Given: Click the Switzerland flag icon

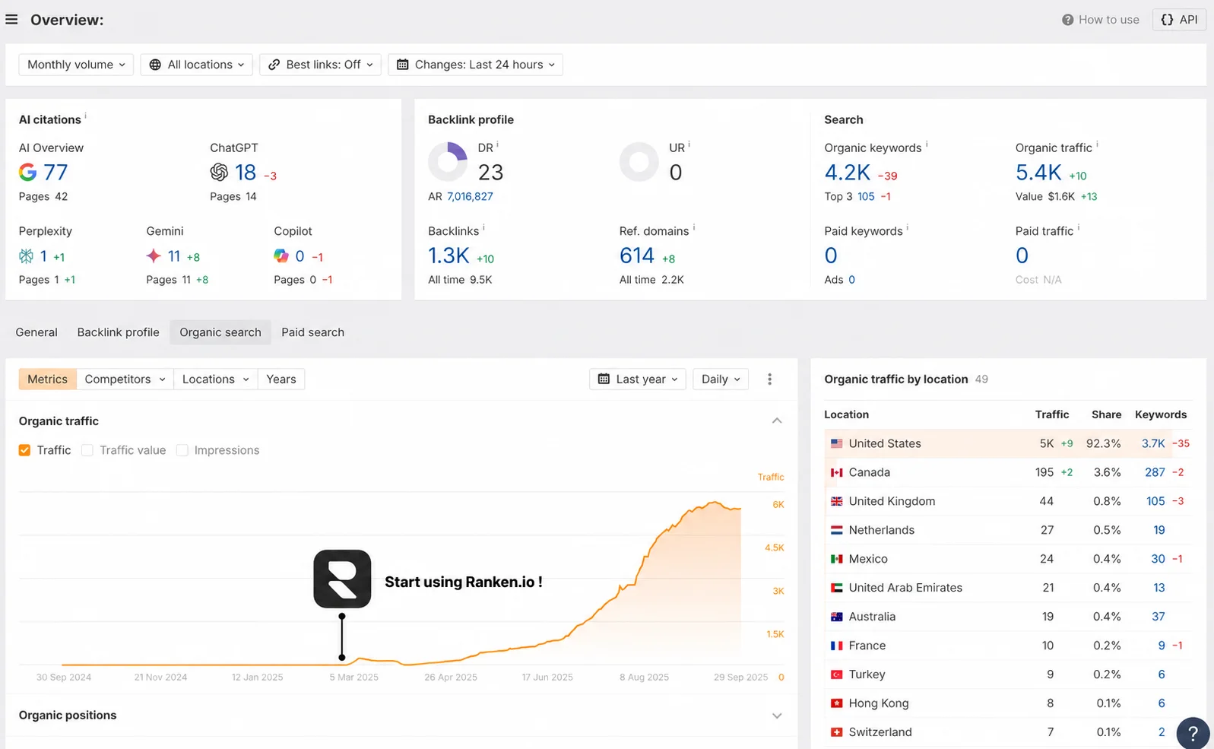Looking at the screenshot, I should [x=836, y=732].
